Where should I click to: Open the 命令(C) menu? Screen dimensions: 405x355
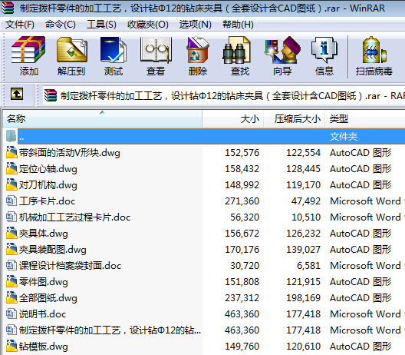pyautogui.click(x=61, y=25)
